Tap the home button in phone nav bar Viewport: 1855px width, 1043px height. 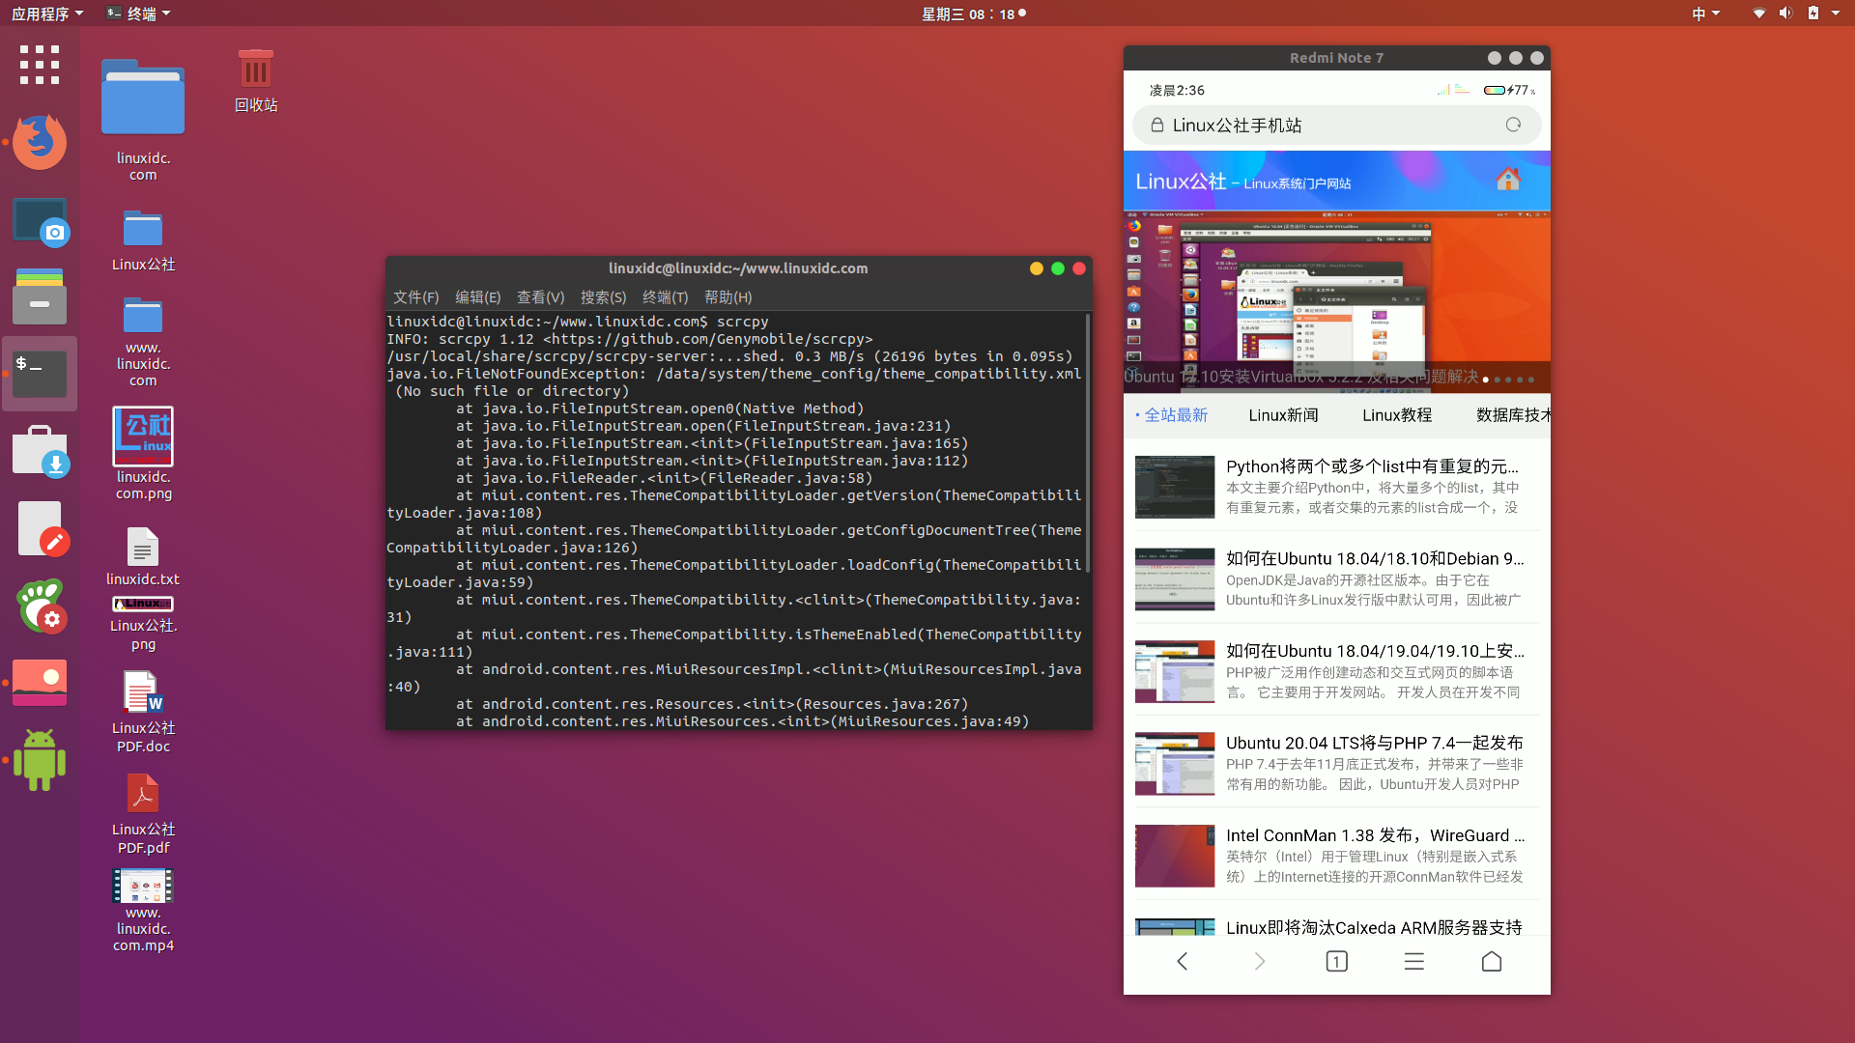click(1491, 961)
